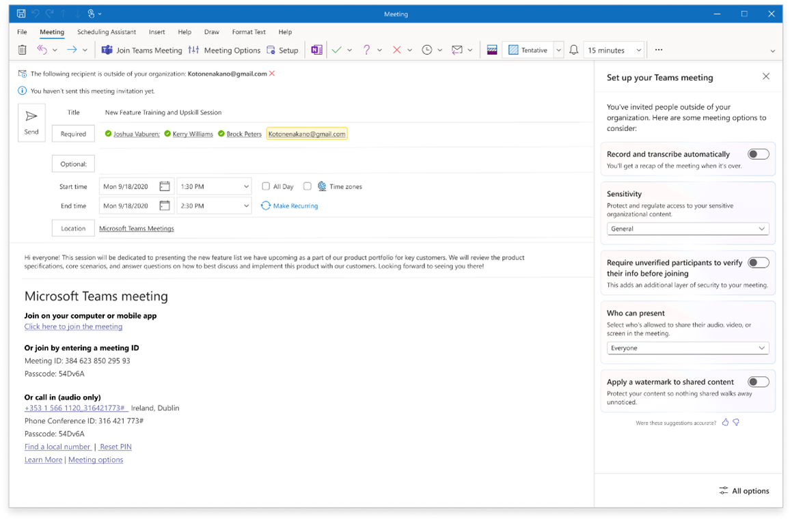Open the Draw tab
Image resolution: width=792 pixels, height=521 pixels.
coord(212,32)
